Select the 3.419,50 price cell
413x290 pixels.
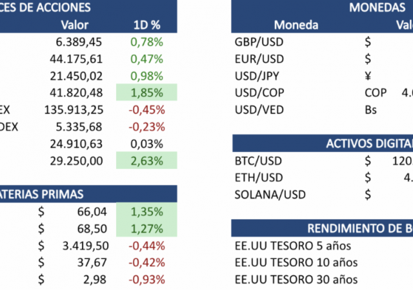point(85,246)
